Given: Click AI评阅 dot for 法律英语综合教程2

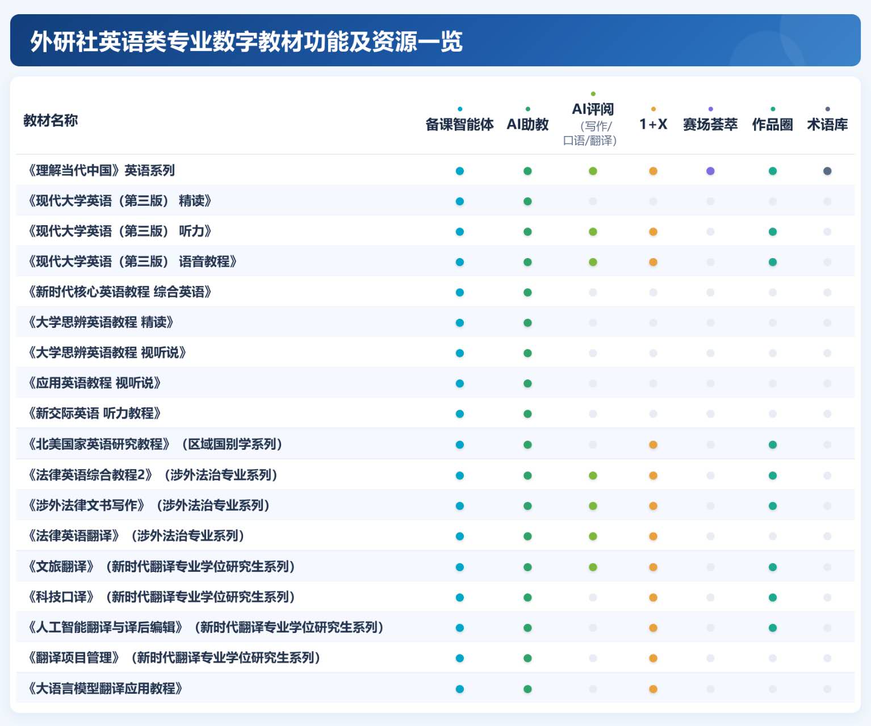Looking at the screenshot, I should (593, 475).
